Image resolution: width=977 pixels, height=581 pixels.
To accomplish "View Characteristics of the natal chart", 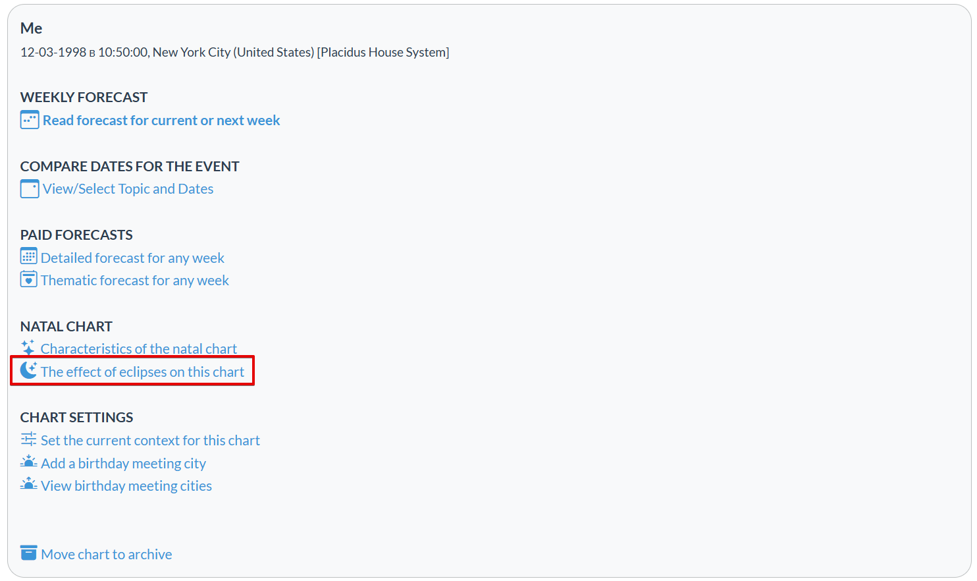I will click(138, 349).
